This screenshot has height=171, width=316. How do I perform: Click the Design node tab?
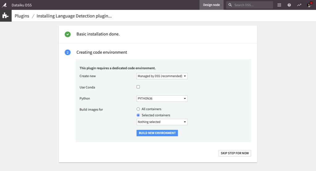[211, 5]
